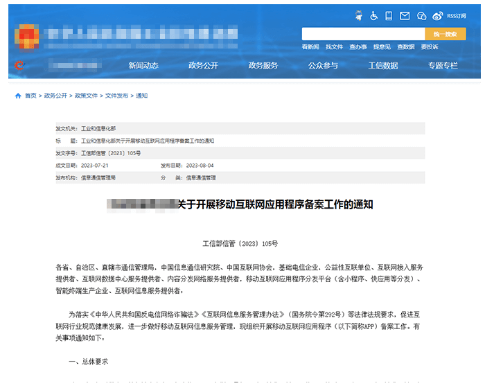The image size is (485, 388).
Task: Open the 新闻动态 navigation menu
Action: [143, 66]
